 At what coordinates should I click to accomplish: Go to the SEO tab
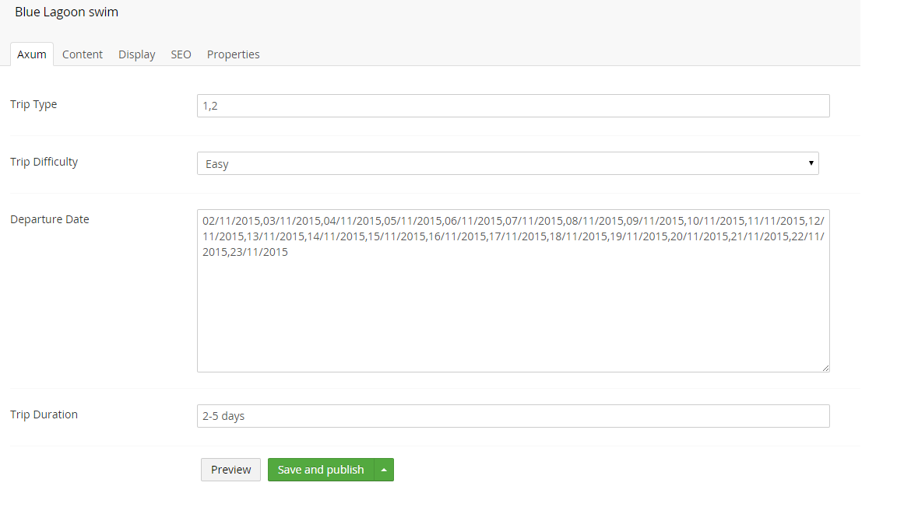181,54
